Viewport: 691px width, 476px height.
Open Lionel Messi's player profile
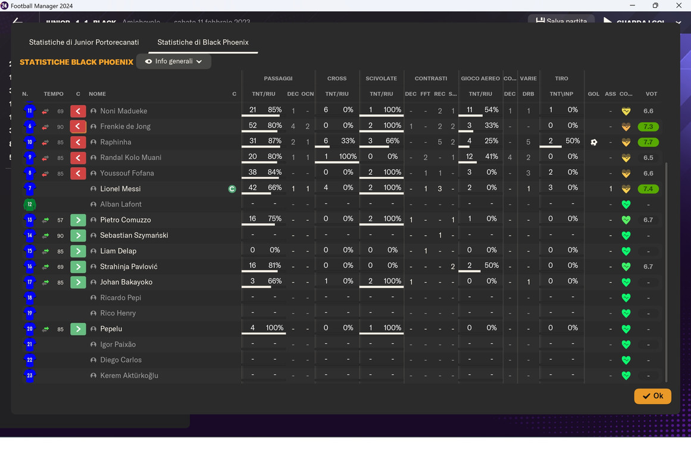click(x=120, y=189)
